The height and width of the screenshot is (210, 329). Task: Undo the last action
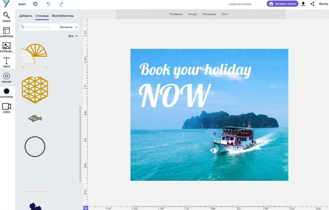pyautogui.click(x=48, y=4)
